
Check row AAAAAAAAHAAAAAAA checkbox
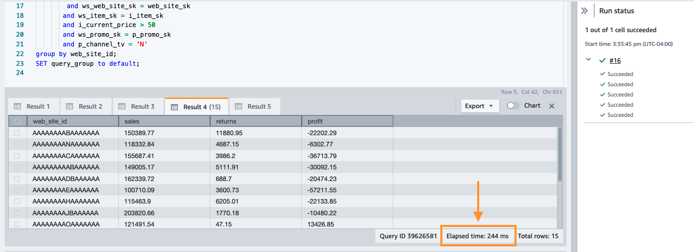click(x=17, y=201)
